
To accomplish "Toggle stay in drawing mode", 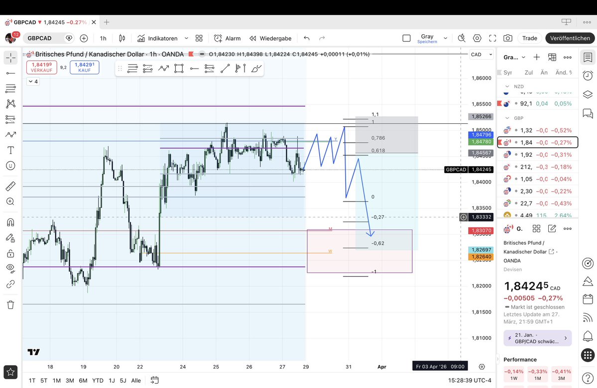I will (10, 238).
